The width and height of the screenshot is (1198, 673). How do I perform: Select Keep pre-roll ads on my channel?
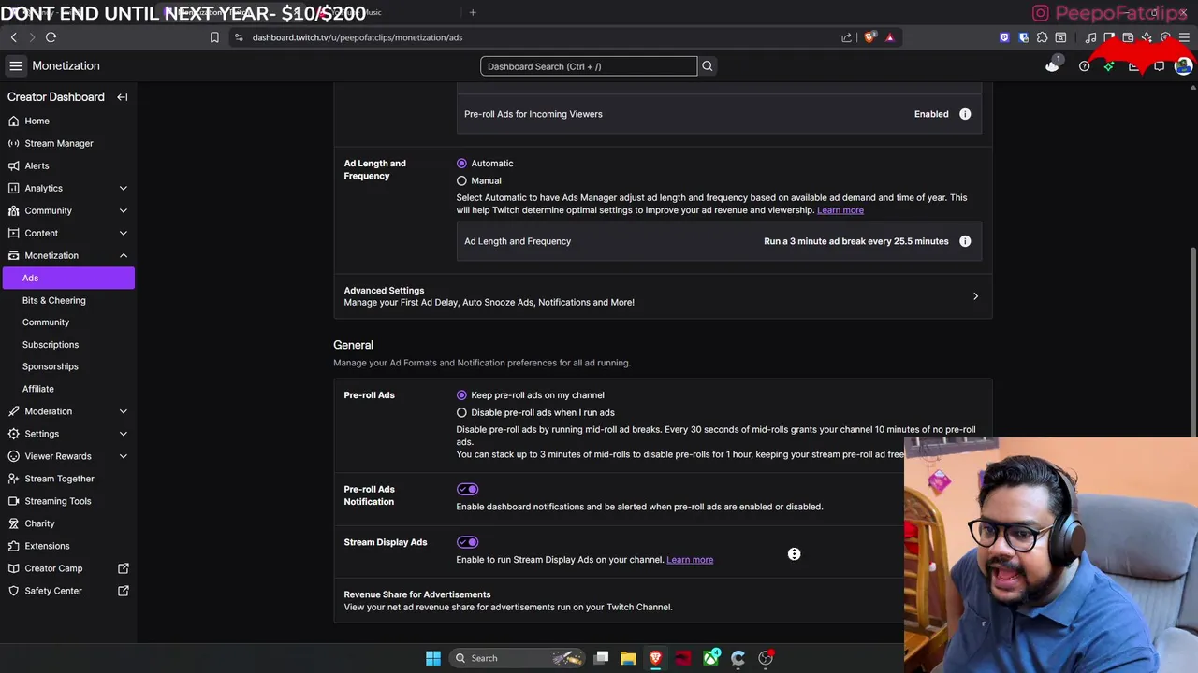tap(461, 395)
